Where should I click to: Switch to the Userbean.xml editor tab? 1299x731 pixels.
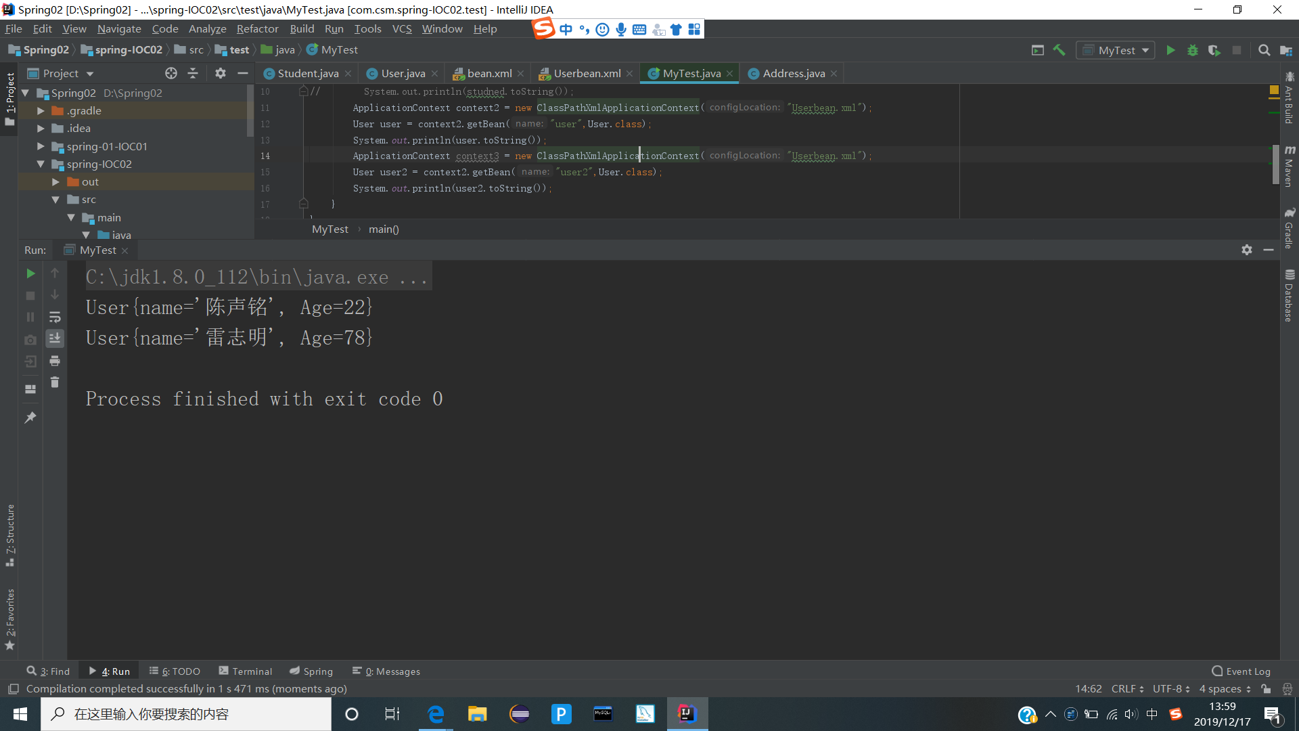pyautogui.click(x=586, y=73)
